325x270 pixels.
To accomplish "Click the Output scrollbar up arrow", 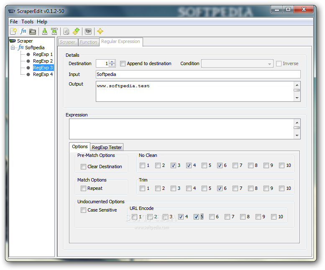I will (297, 85).
